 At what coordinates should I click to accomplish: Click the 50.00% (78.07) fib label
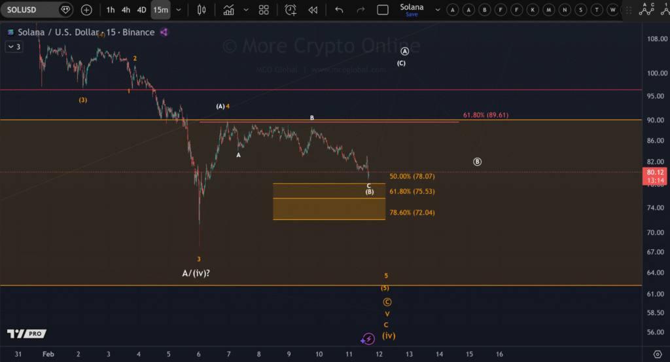click(412, 176)
